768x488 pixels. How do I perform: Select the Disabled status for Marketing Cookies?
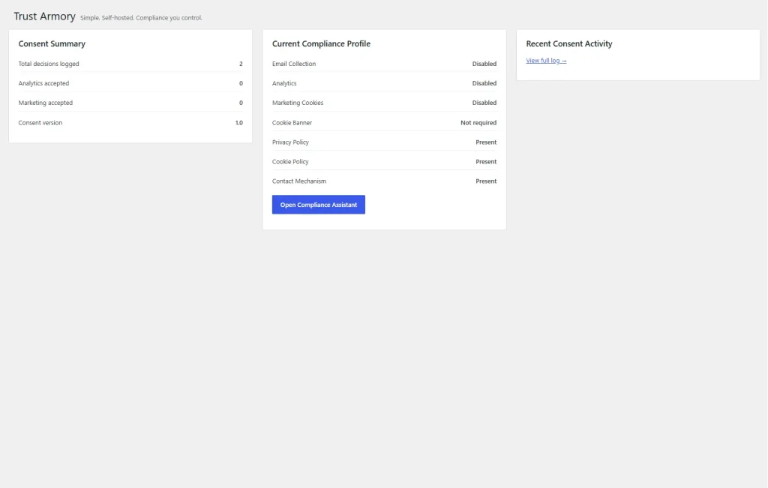point(484,103)
